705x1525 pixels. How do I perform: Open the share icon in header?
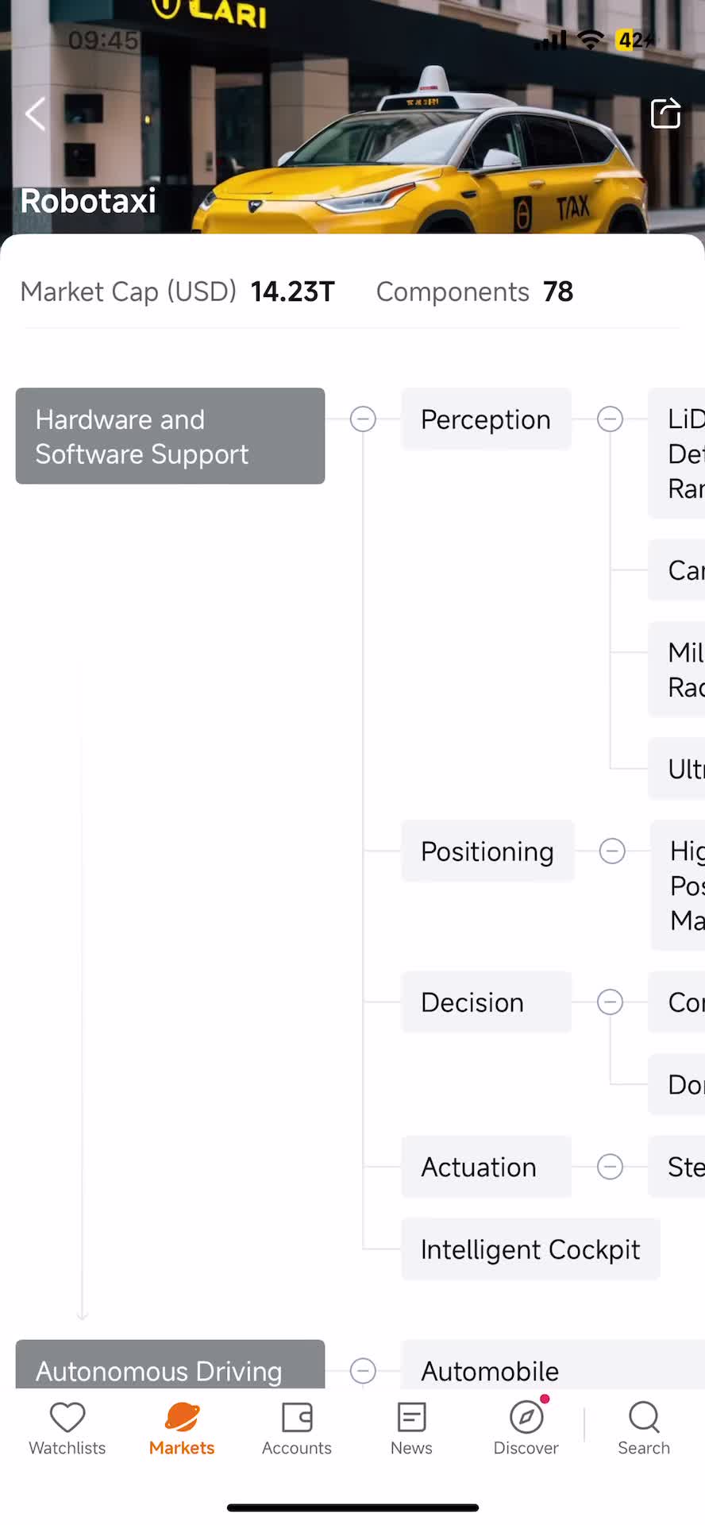pyautogui.click(x=665, y=113)
